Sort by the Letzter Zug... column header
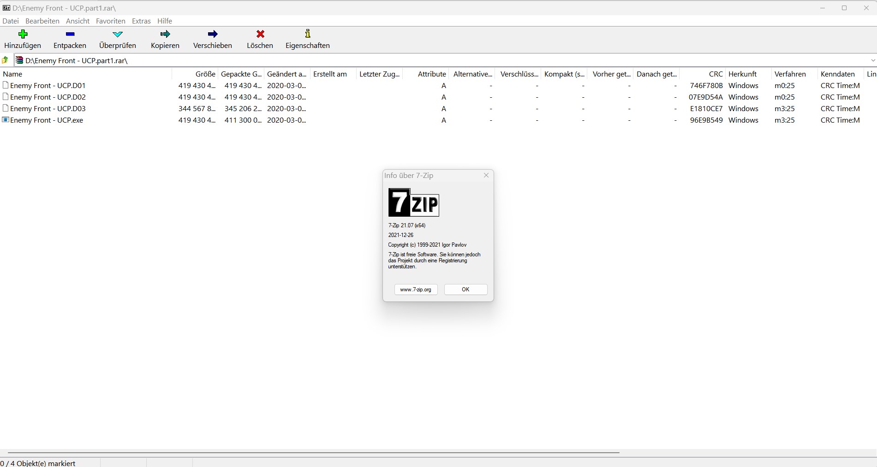877x467 pixels. click(379, 74)
